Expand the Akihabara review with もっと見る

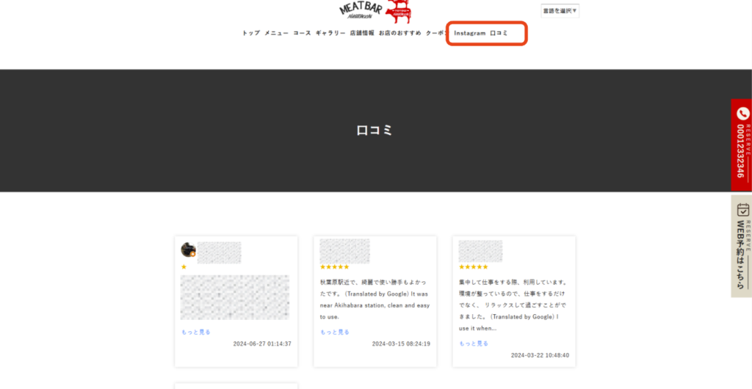(x=335, y=332)
